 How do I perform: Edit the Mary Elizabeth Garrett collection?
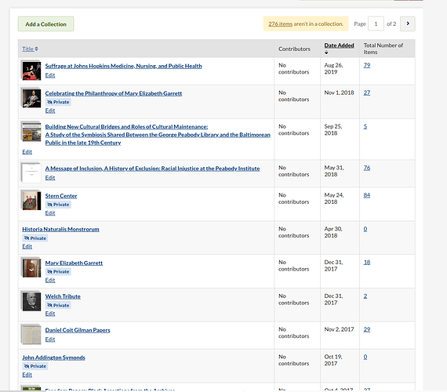(50, 280)
